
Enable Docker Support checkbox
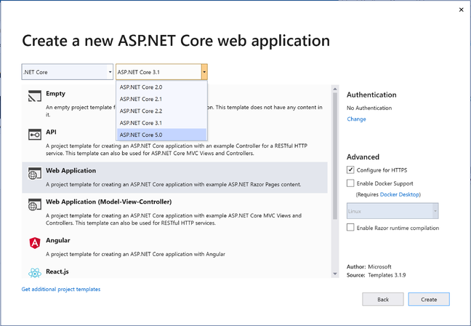tap(350, 183)
